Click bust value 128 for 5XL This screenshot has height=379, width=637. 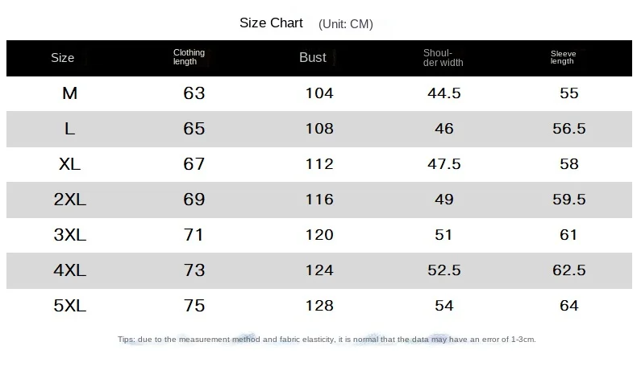(x=319, y=306)
